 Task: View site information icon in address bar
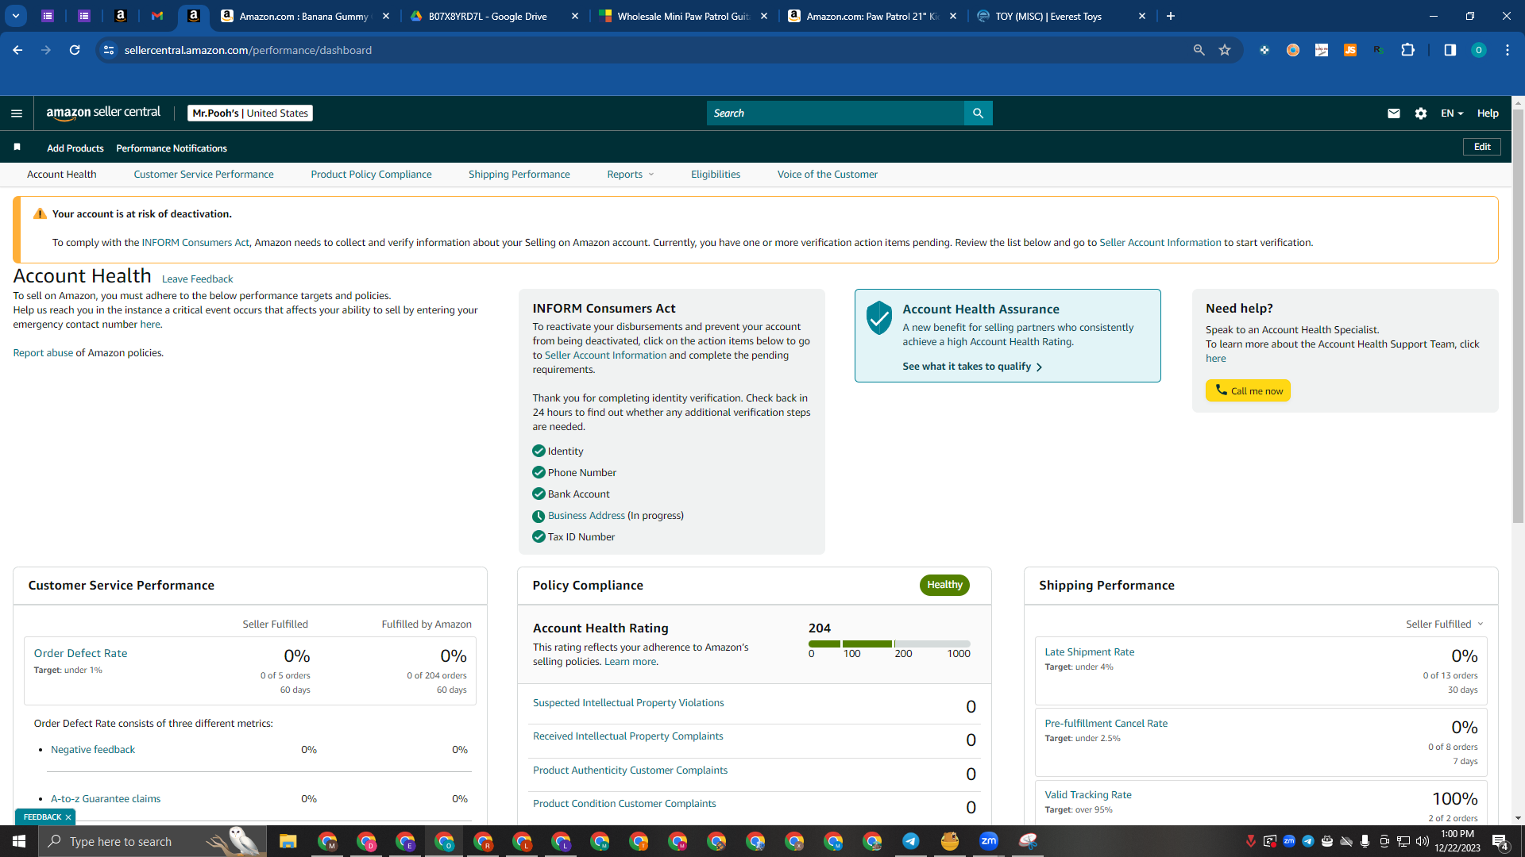tap(109, 50)
